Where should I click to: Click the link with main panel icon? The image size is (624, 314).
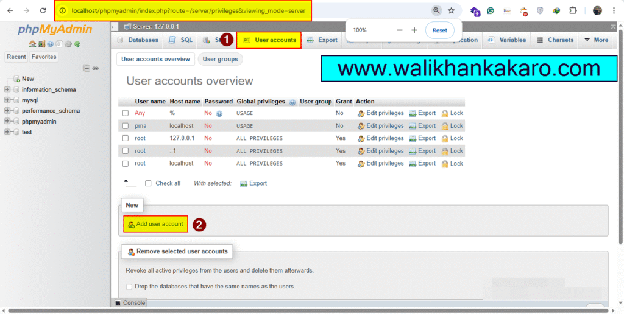tap(96, 68)
